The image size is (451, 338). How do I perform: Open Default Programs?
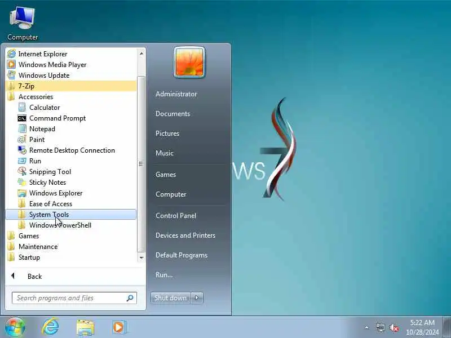[x=181, y=255]
